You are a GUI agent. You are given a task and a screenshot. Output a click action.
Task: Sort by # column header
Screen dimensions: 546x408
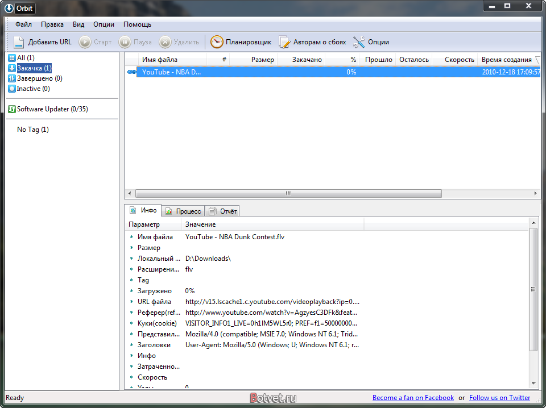218,60
